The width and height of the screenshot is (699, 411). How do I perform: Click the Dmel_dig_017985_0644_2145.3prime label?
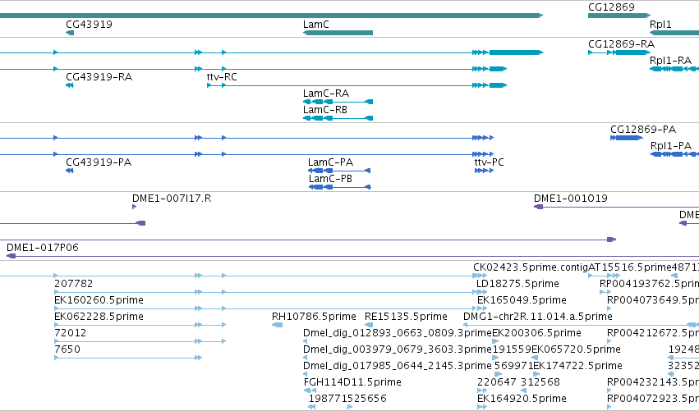[x=398, y=366]
